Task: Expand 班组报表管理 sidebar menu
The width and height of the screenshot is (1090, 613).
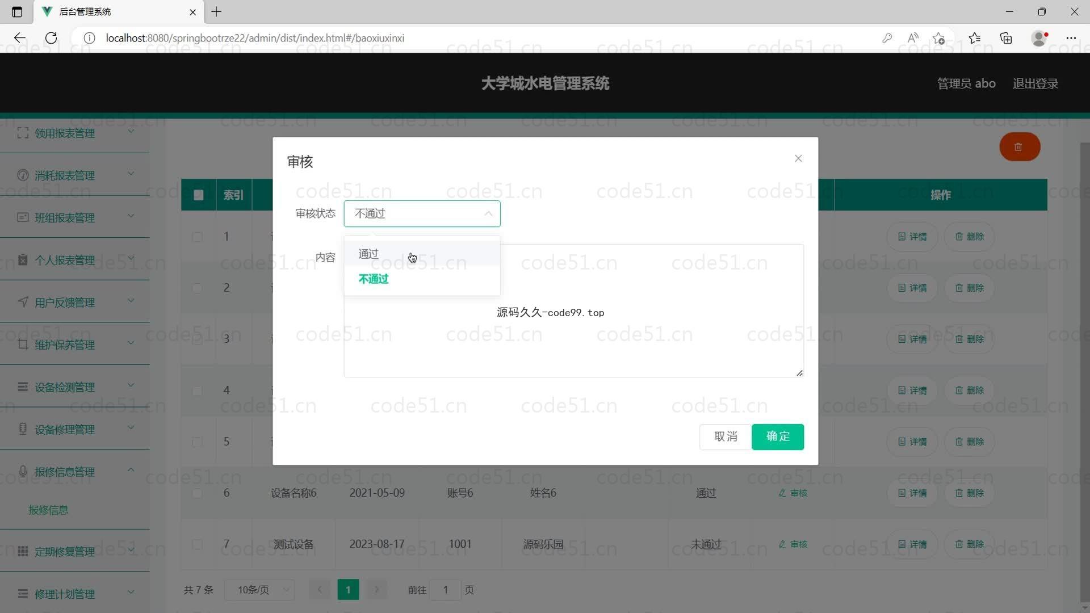Action: pos(75,217)
